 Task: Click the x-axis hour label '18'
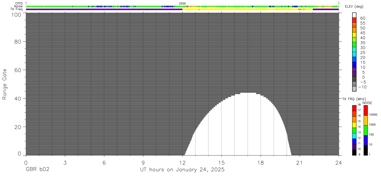pos(260,163)
